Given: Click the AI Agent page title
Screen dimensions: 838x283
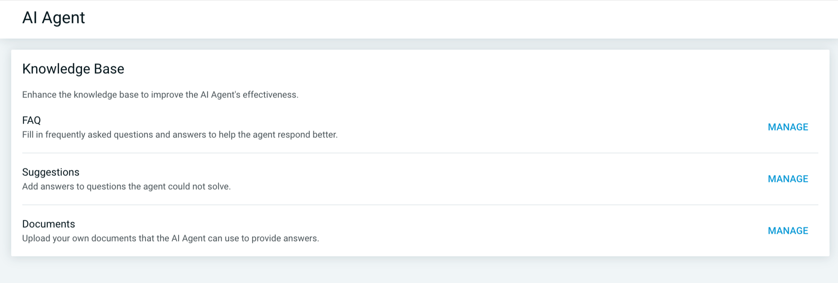Looking at the screenshot, I should click(54, 18).
